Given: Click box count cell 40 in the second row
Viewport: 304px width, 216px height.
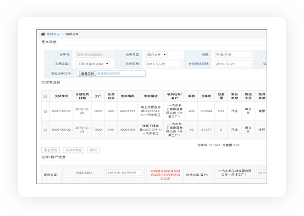Looking at the screenshot, I should coord(191,130).
